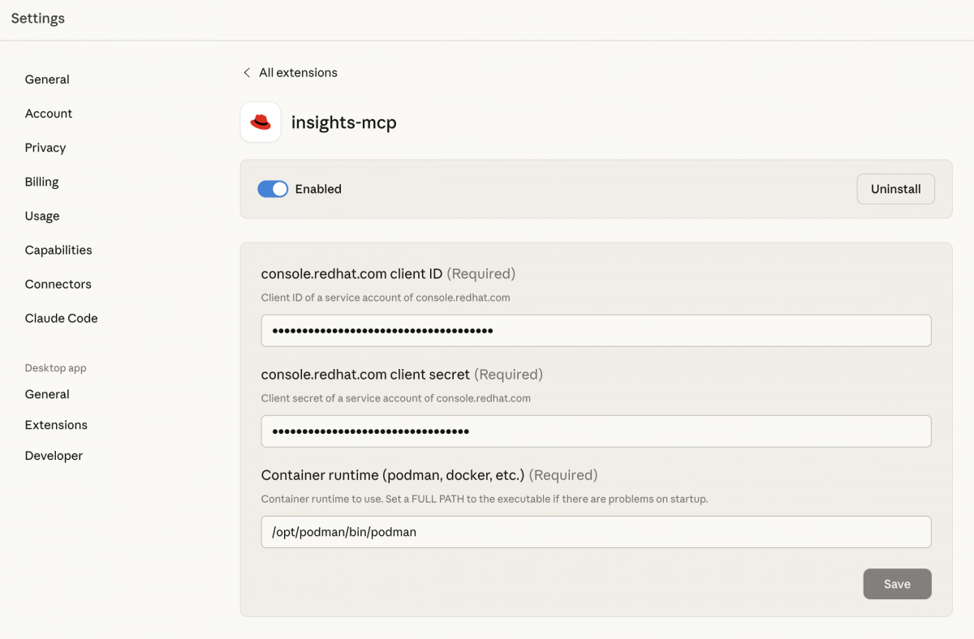Screen dimensions: 974x639
Task: Uninstall the insights-mcp extension
Action: click(895, 188)
